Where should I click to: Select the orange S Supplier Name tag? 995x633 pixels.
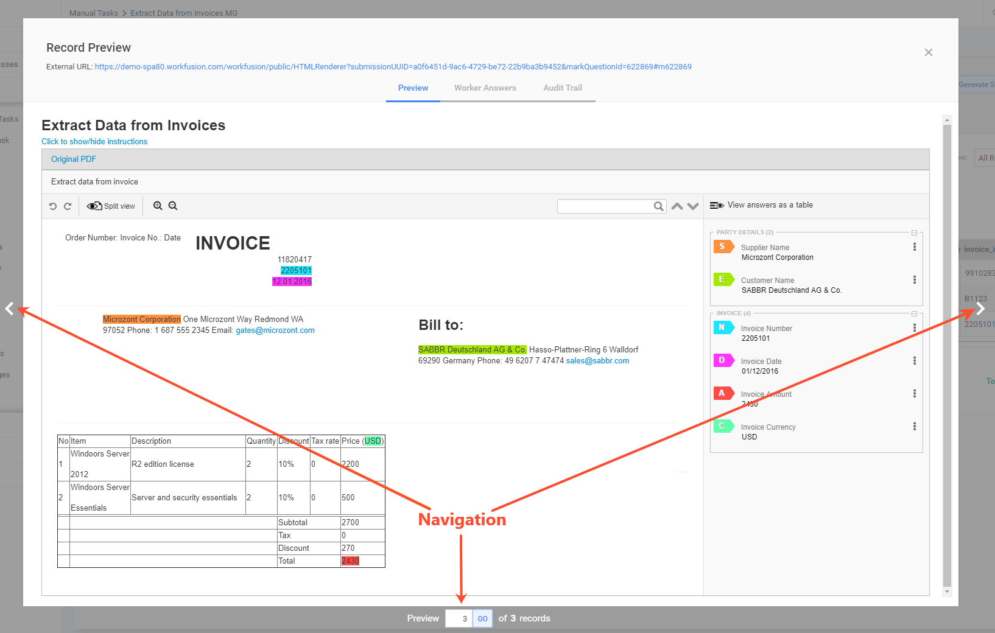723,247
